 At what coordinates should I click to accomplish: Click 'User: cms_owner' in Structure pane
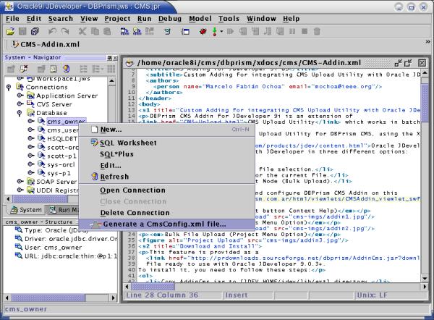tap(53, 248)
